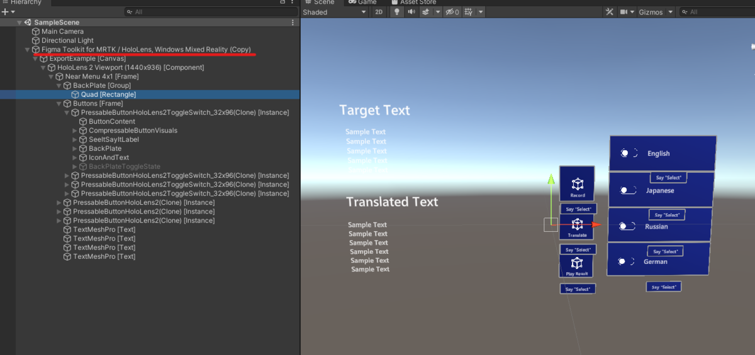Toggle scene lighting with the light bulb icon
Screen dimensions: 755x355
coord(396,12)
